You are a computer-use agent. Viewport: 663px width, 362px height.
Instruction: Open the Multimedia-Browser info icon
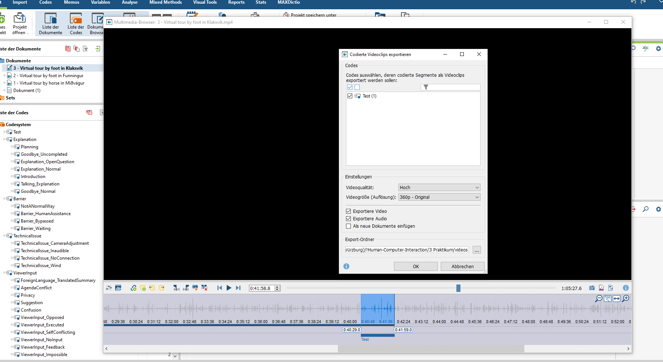626,288
